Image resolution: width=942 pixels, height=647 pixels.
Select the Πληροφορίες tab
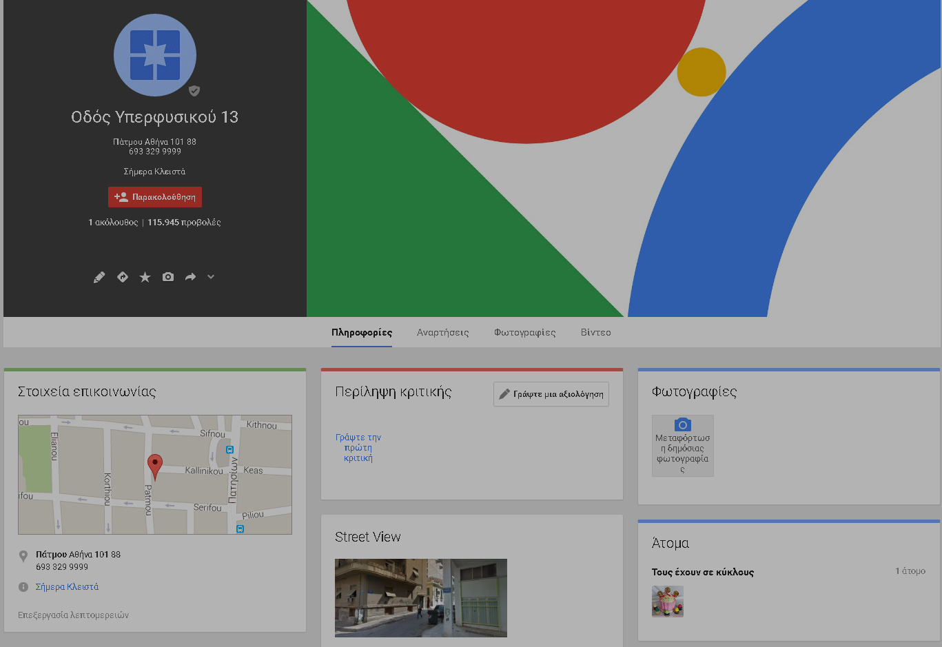(362, 333)
